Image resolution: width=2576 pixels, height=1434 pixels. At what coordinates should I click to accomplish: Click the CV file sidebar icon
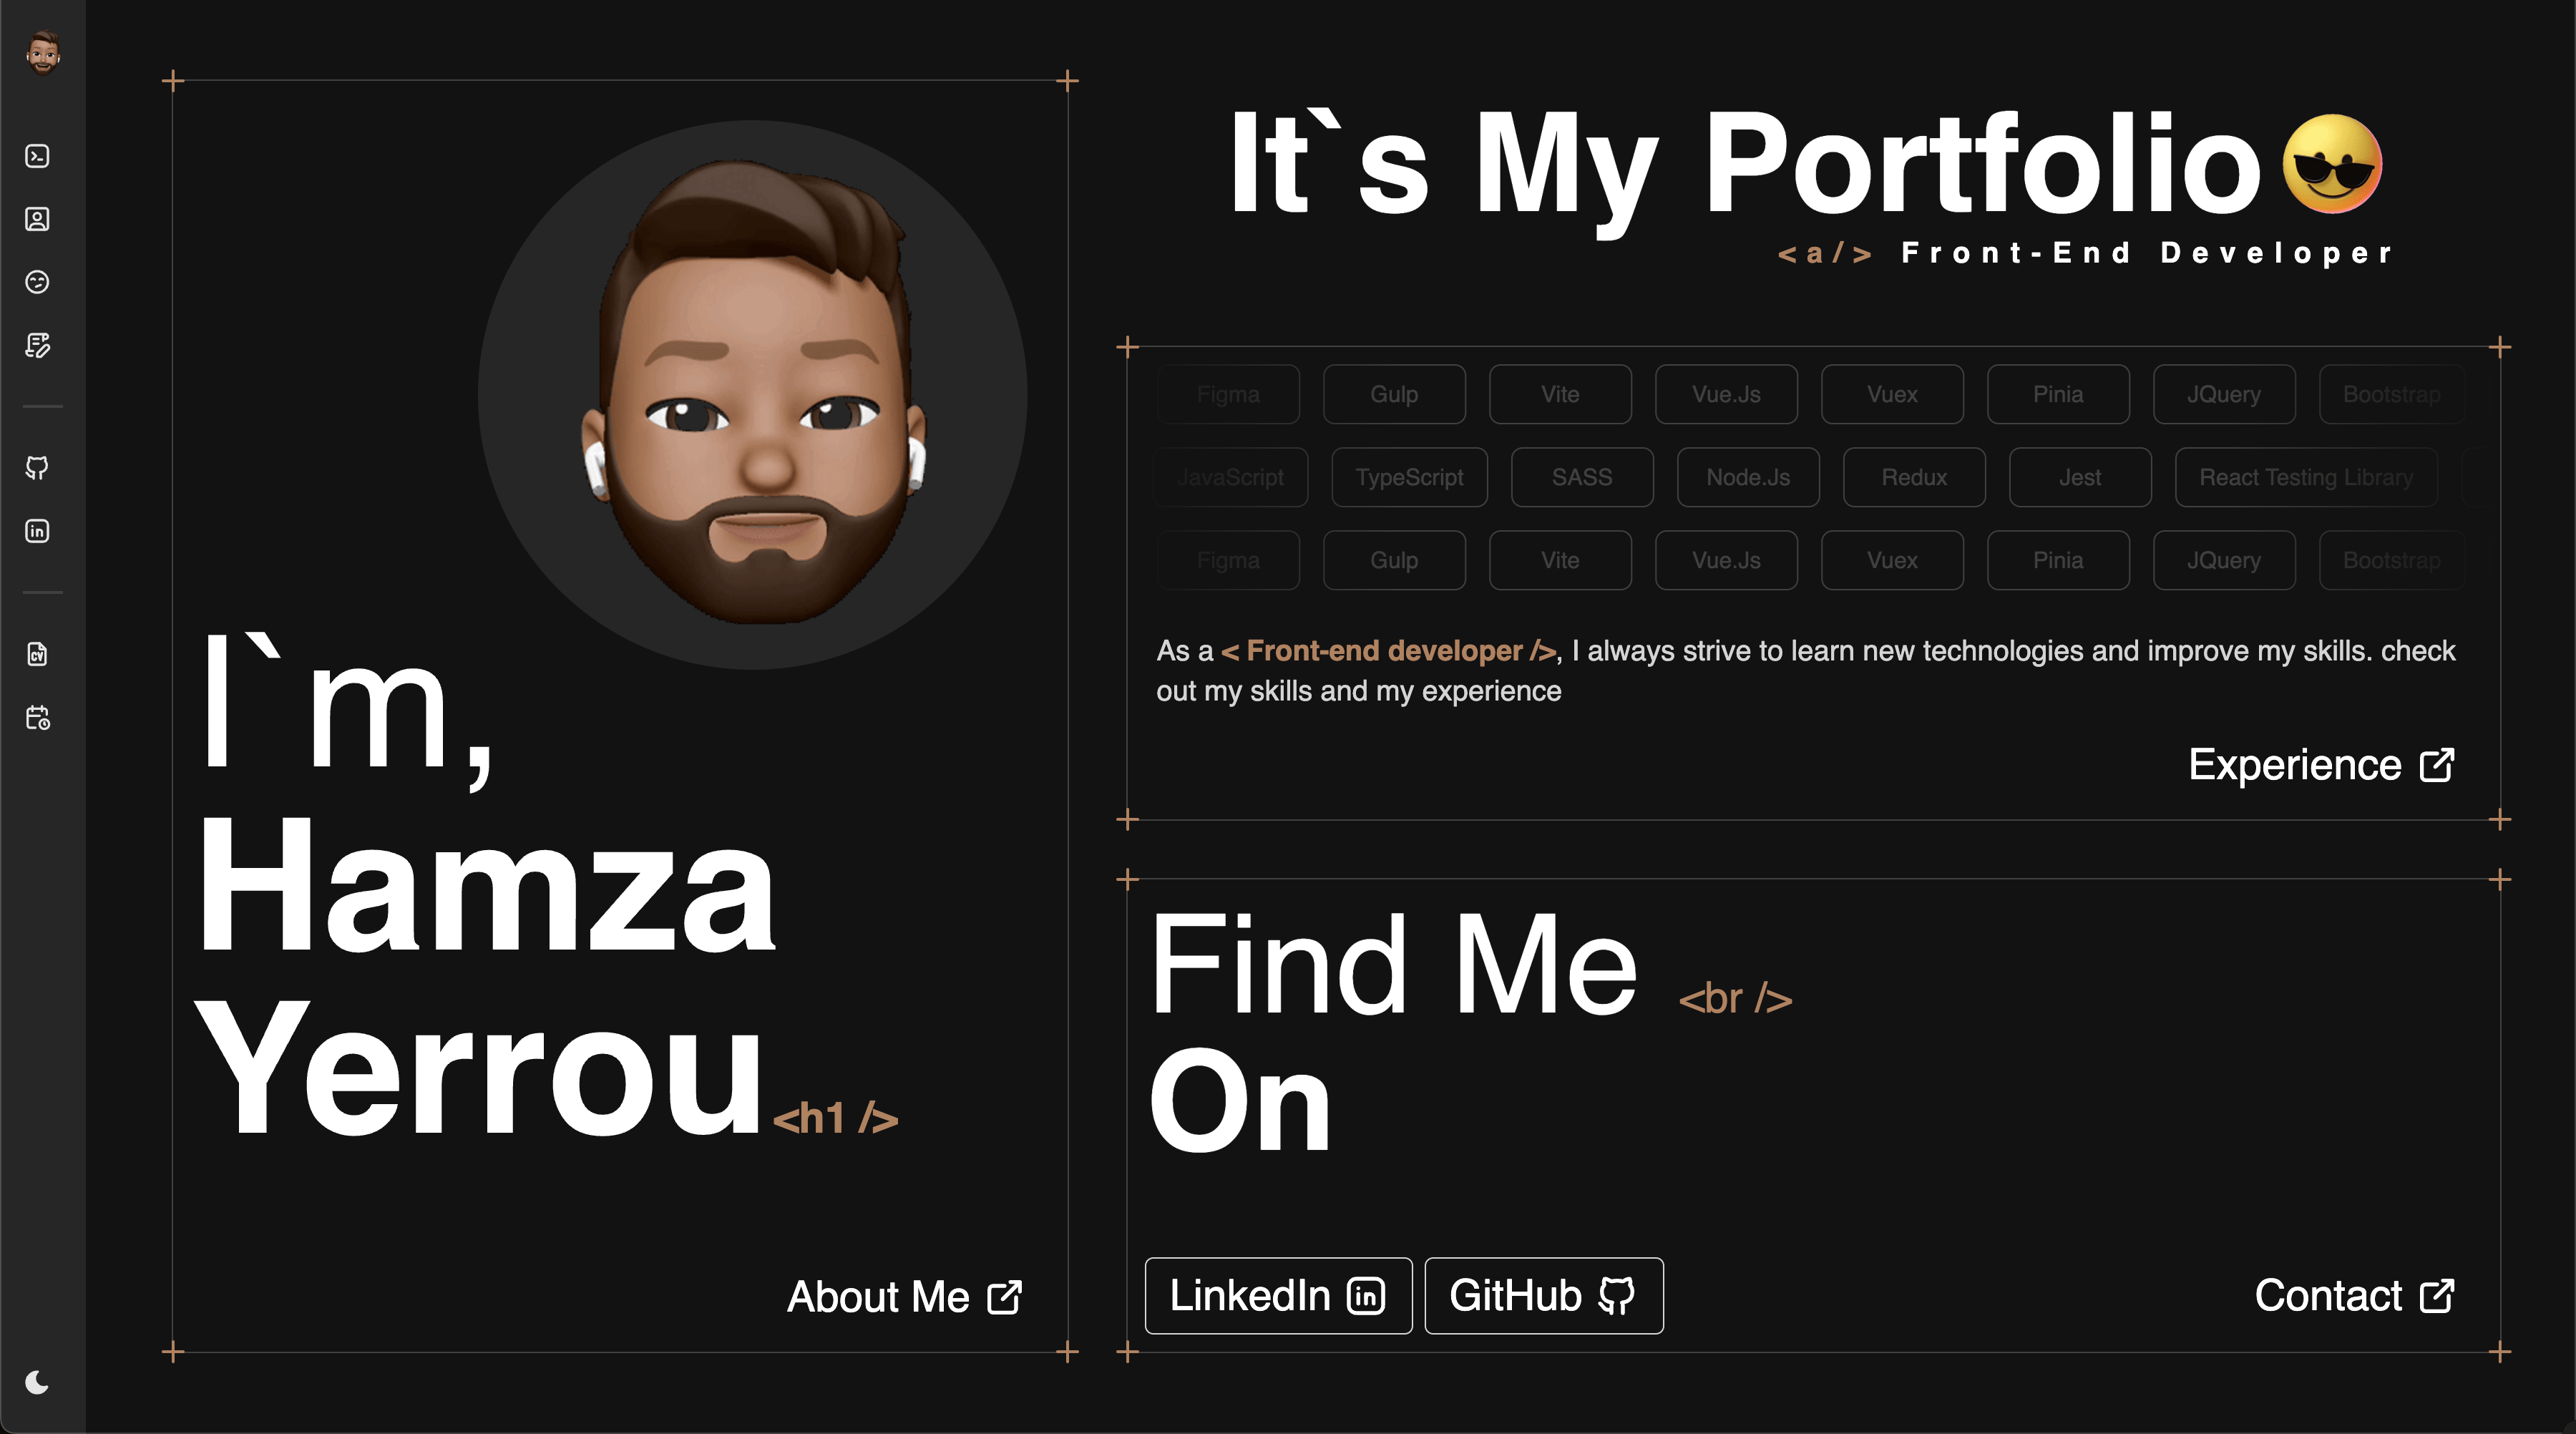[37, 654]
